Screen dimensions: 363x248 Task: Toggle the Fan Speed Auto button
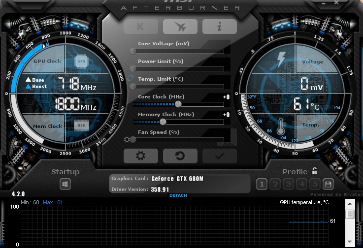[x=228, y=144]
